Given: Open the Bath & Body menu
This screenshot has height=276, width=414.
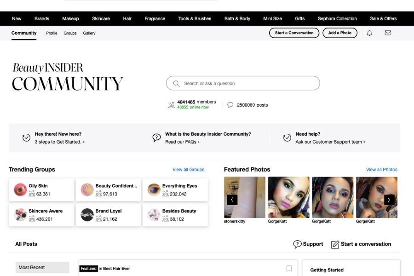Looking at the screenshot, I should (x=237, y=18).
